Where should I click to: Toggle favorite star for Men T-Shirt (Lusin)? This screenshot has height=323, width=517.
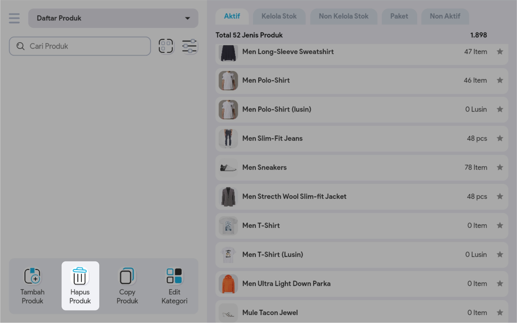tap(500, 255)
